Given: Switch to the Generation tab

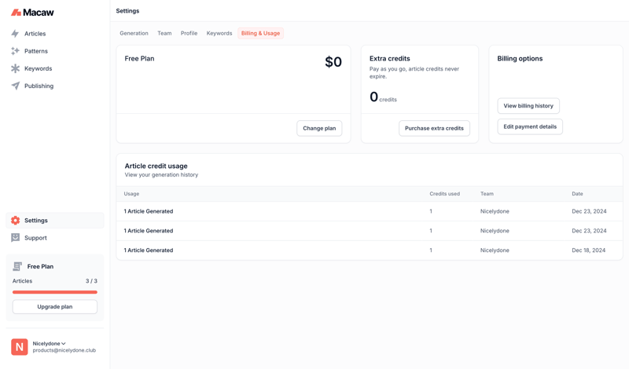Looking at the screenshot, I should 134,33.
